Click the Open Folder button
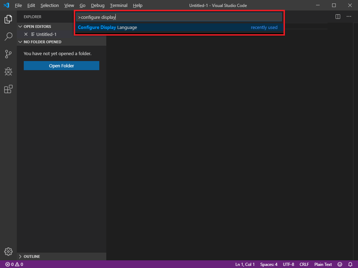Viewport: 358px width, 268px height. (62, 66)
